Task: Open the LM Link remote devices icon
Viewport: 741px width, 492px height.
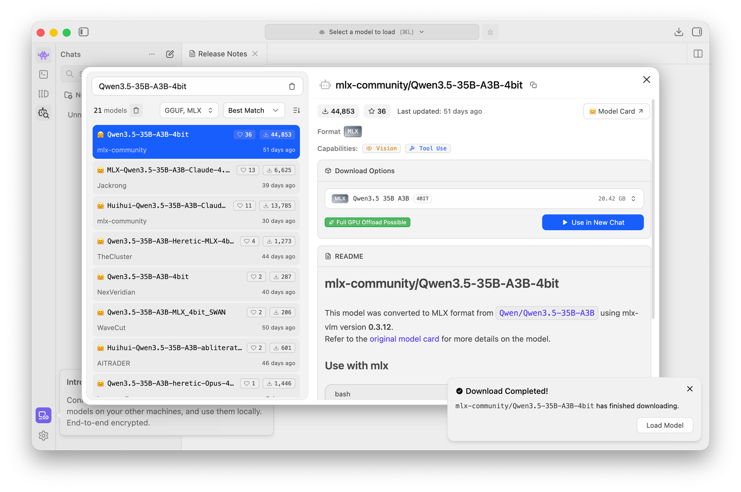Action: [x=44, y=415]
